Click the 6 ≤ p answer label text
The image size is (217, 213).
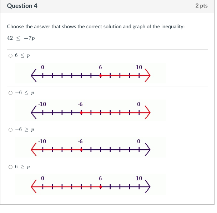(22, 55)
